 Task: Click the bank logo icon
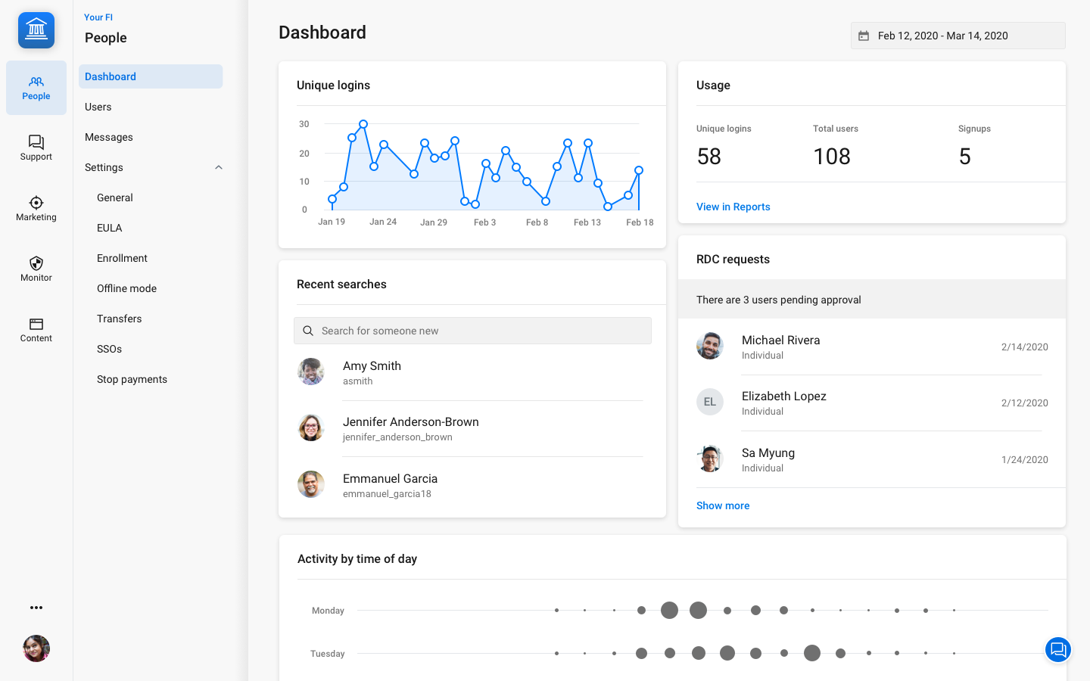36,30
